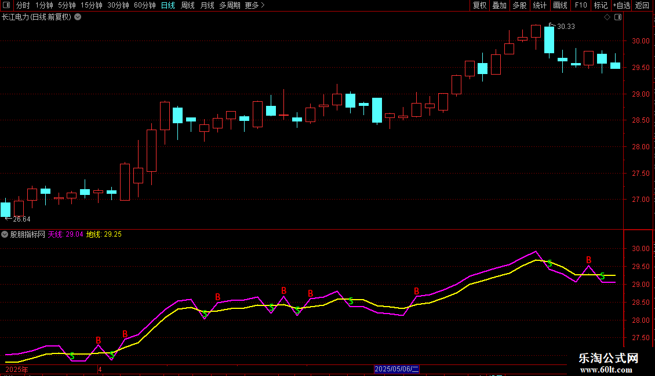Switch to 日线 daily chart
The width and height of the screenshot is (655, 376).
tap(168, 5)
